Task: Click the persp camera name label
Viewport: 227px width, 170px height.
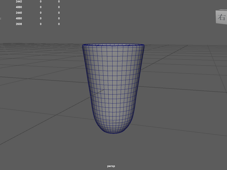Action: point(111,166)
